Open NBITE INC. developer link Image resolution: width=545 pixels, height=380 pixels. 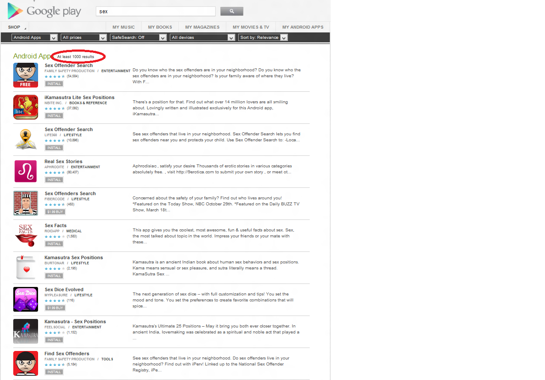coord(53,103)
